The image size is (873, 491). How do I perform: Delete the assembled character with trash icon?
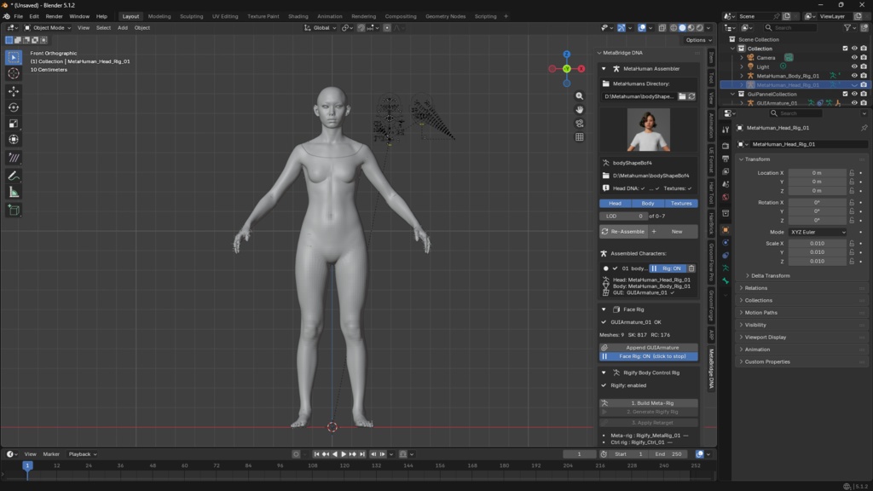pyautogui.click(x=691, y=269)
